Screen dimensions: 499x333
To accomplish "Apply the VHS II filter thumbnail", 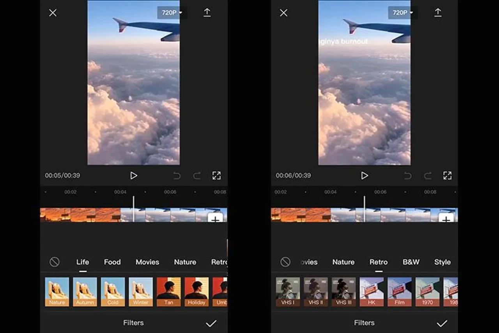I will click(316, 292).
